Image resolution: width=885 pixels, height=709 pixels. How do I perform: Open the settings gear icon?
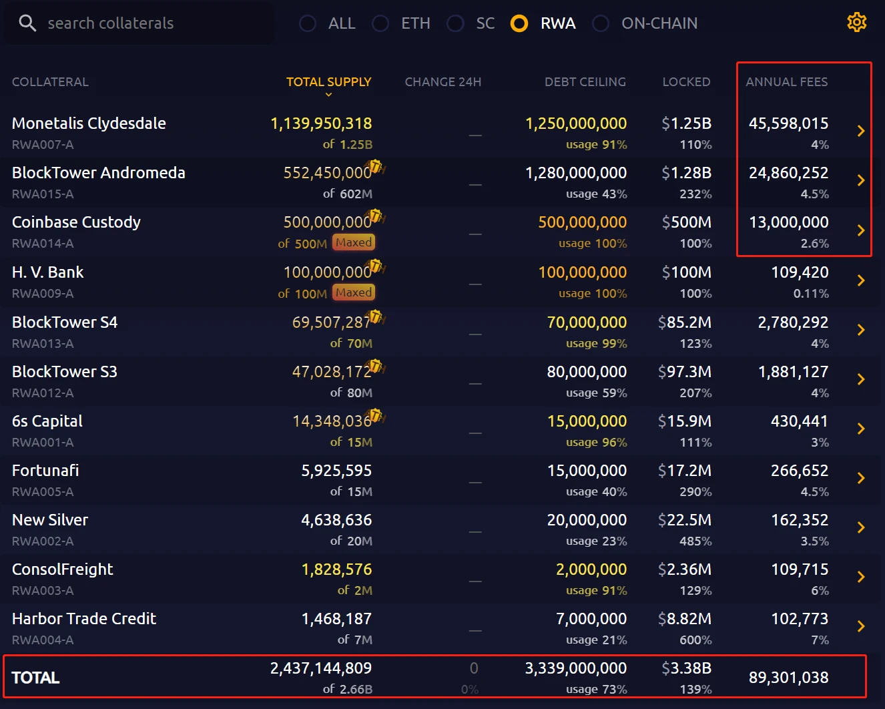[856, 23]
